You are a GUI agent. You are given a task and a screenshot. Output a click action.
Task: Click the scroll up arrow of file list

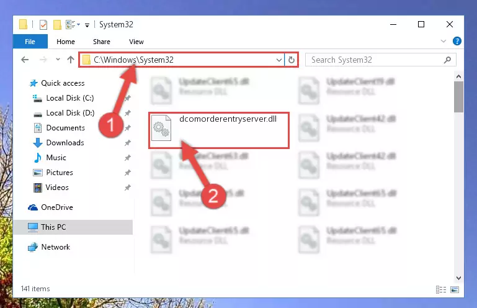[459, 76]
